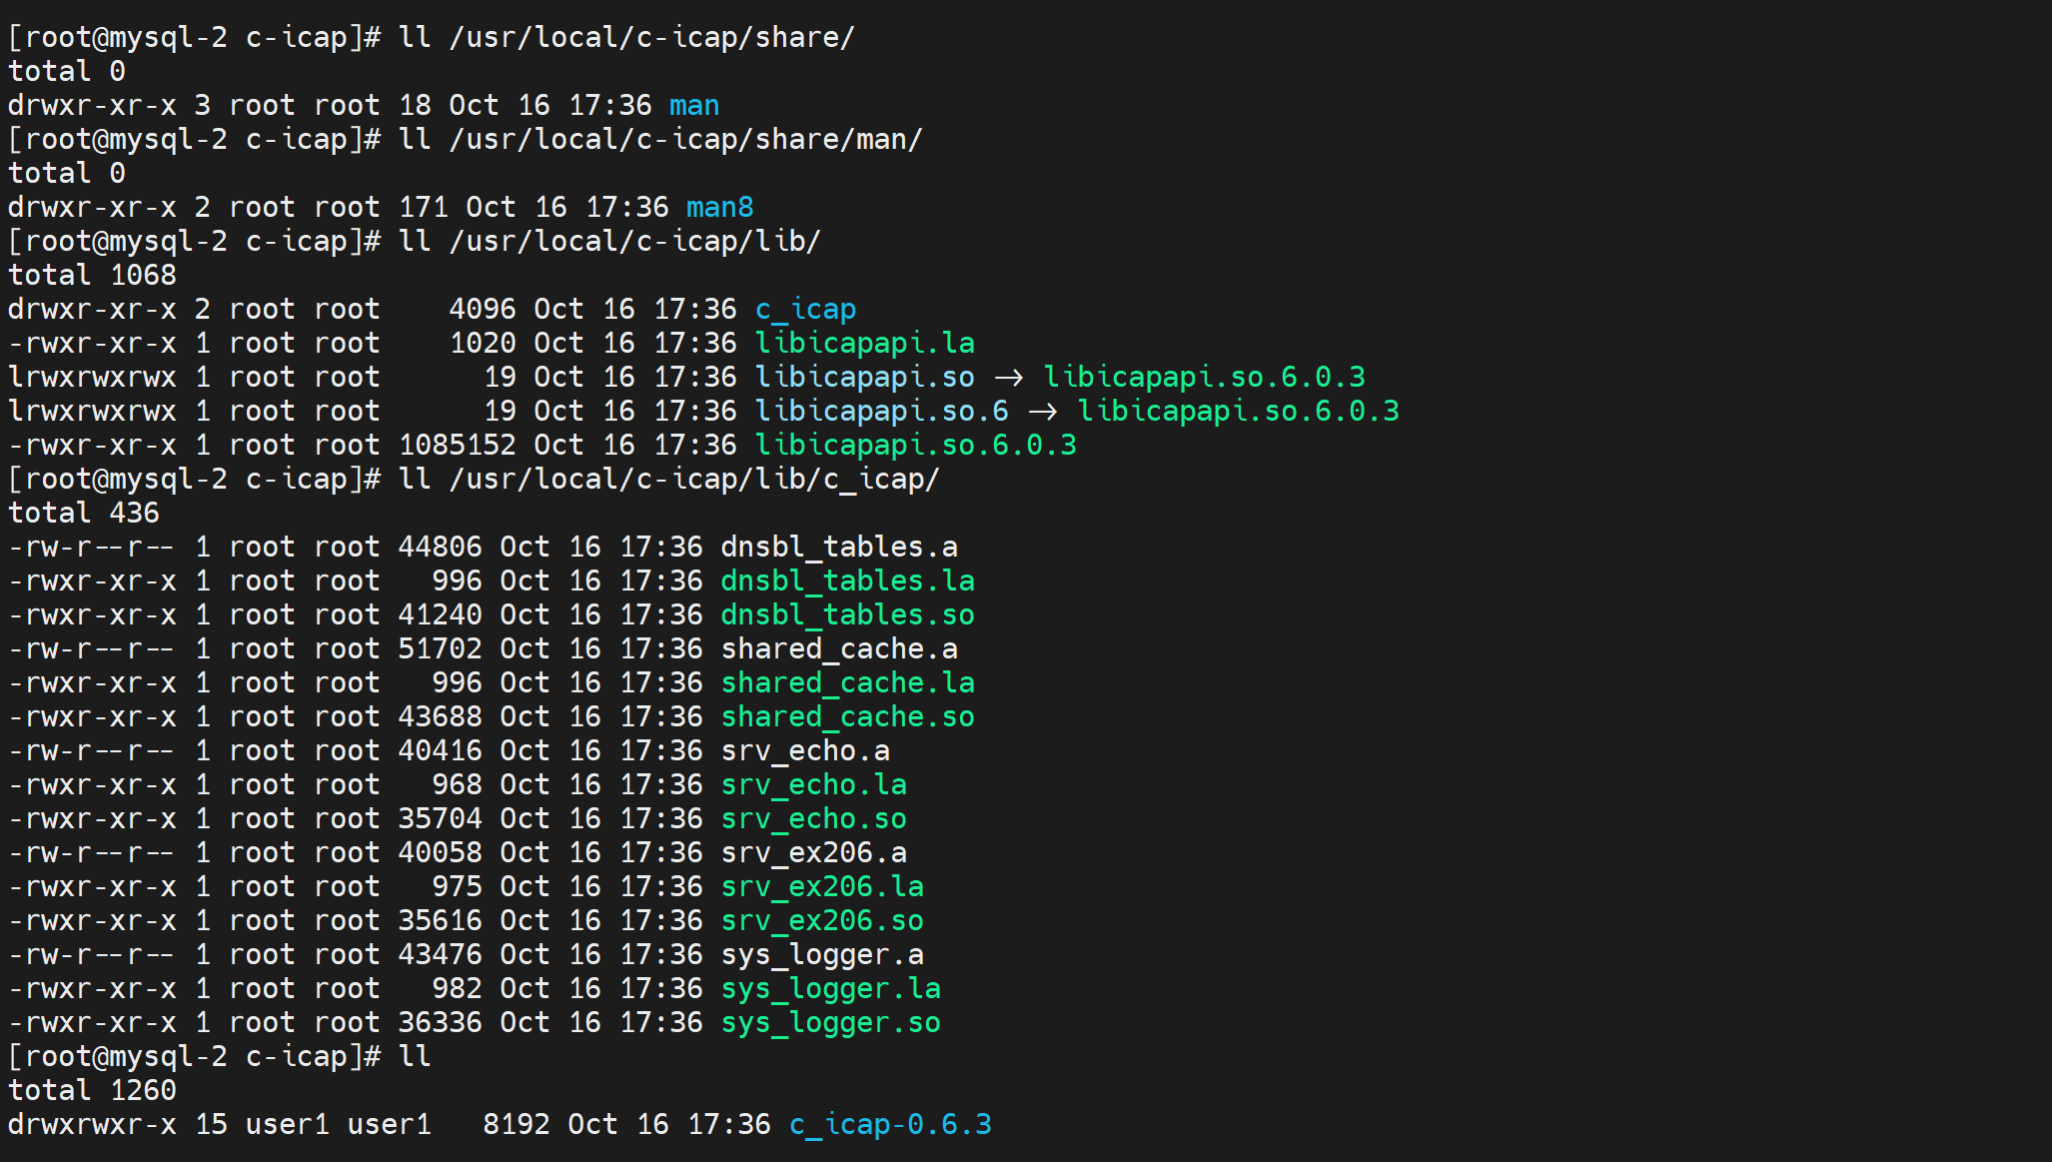Click the c_icap-0.6.3 directory name
Viewport: 2052px width, 1162px height.
click(890, 1124)
